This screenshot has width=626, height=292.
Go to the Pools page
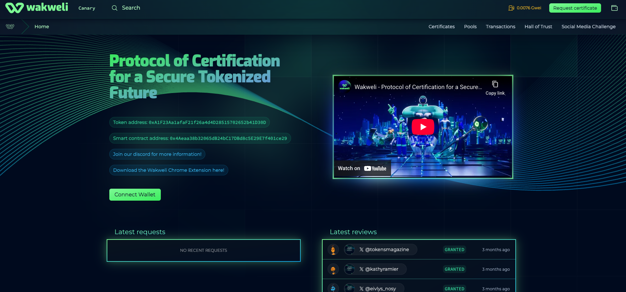[470, 27]
